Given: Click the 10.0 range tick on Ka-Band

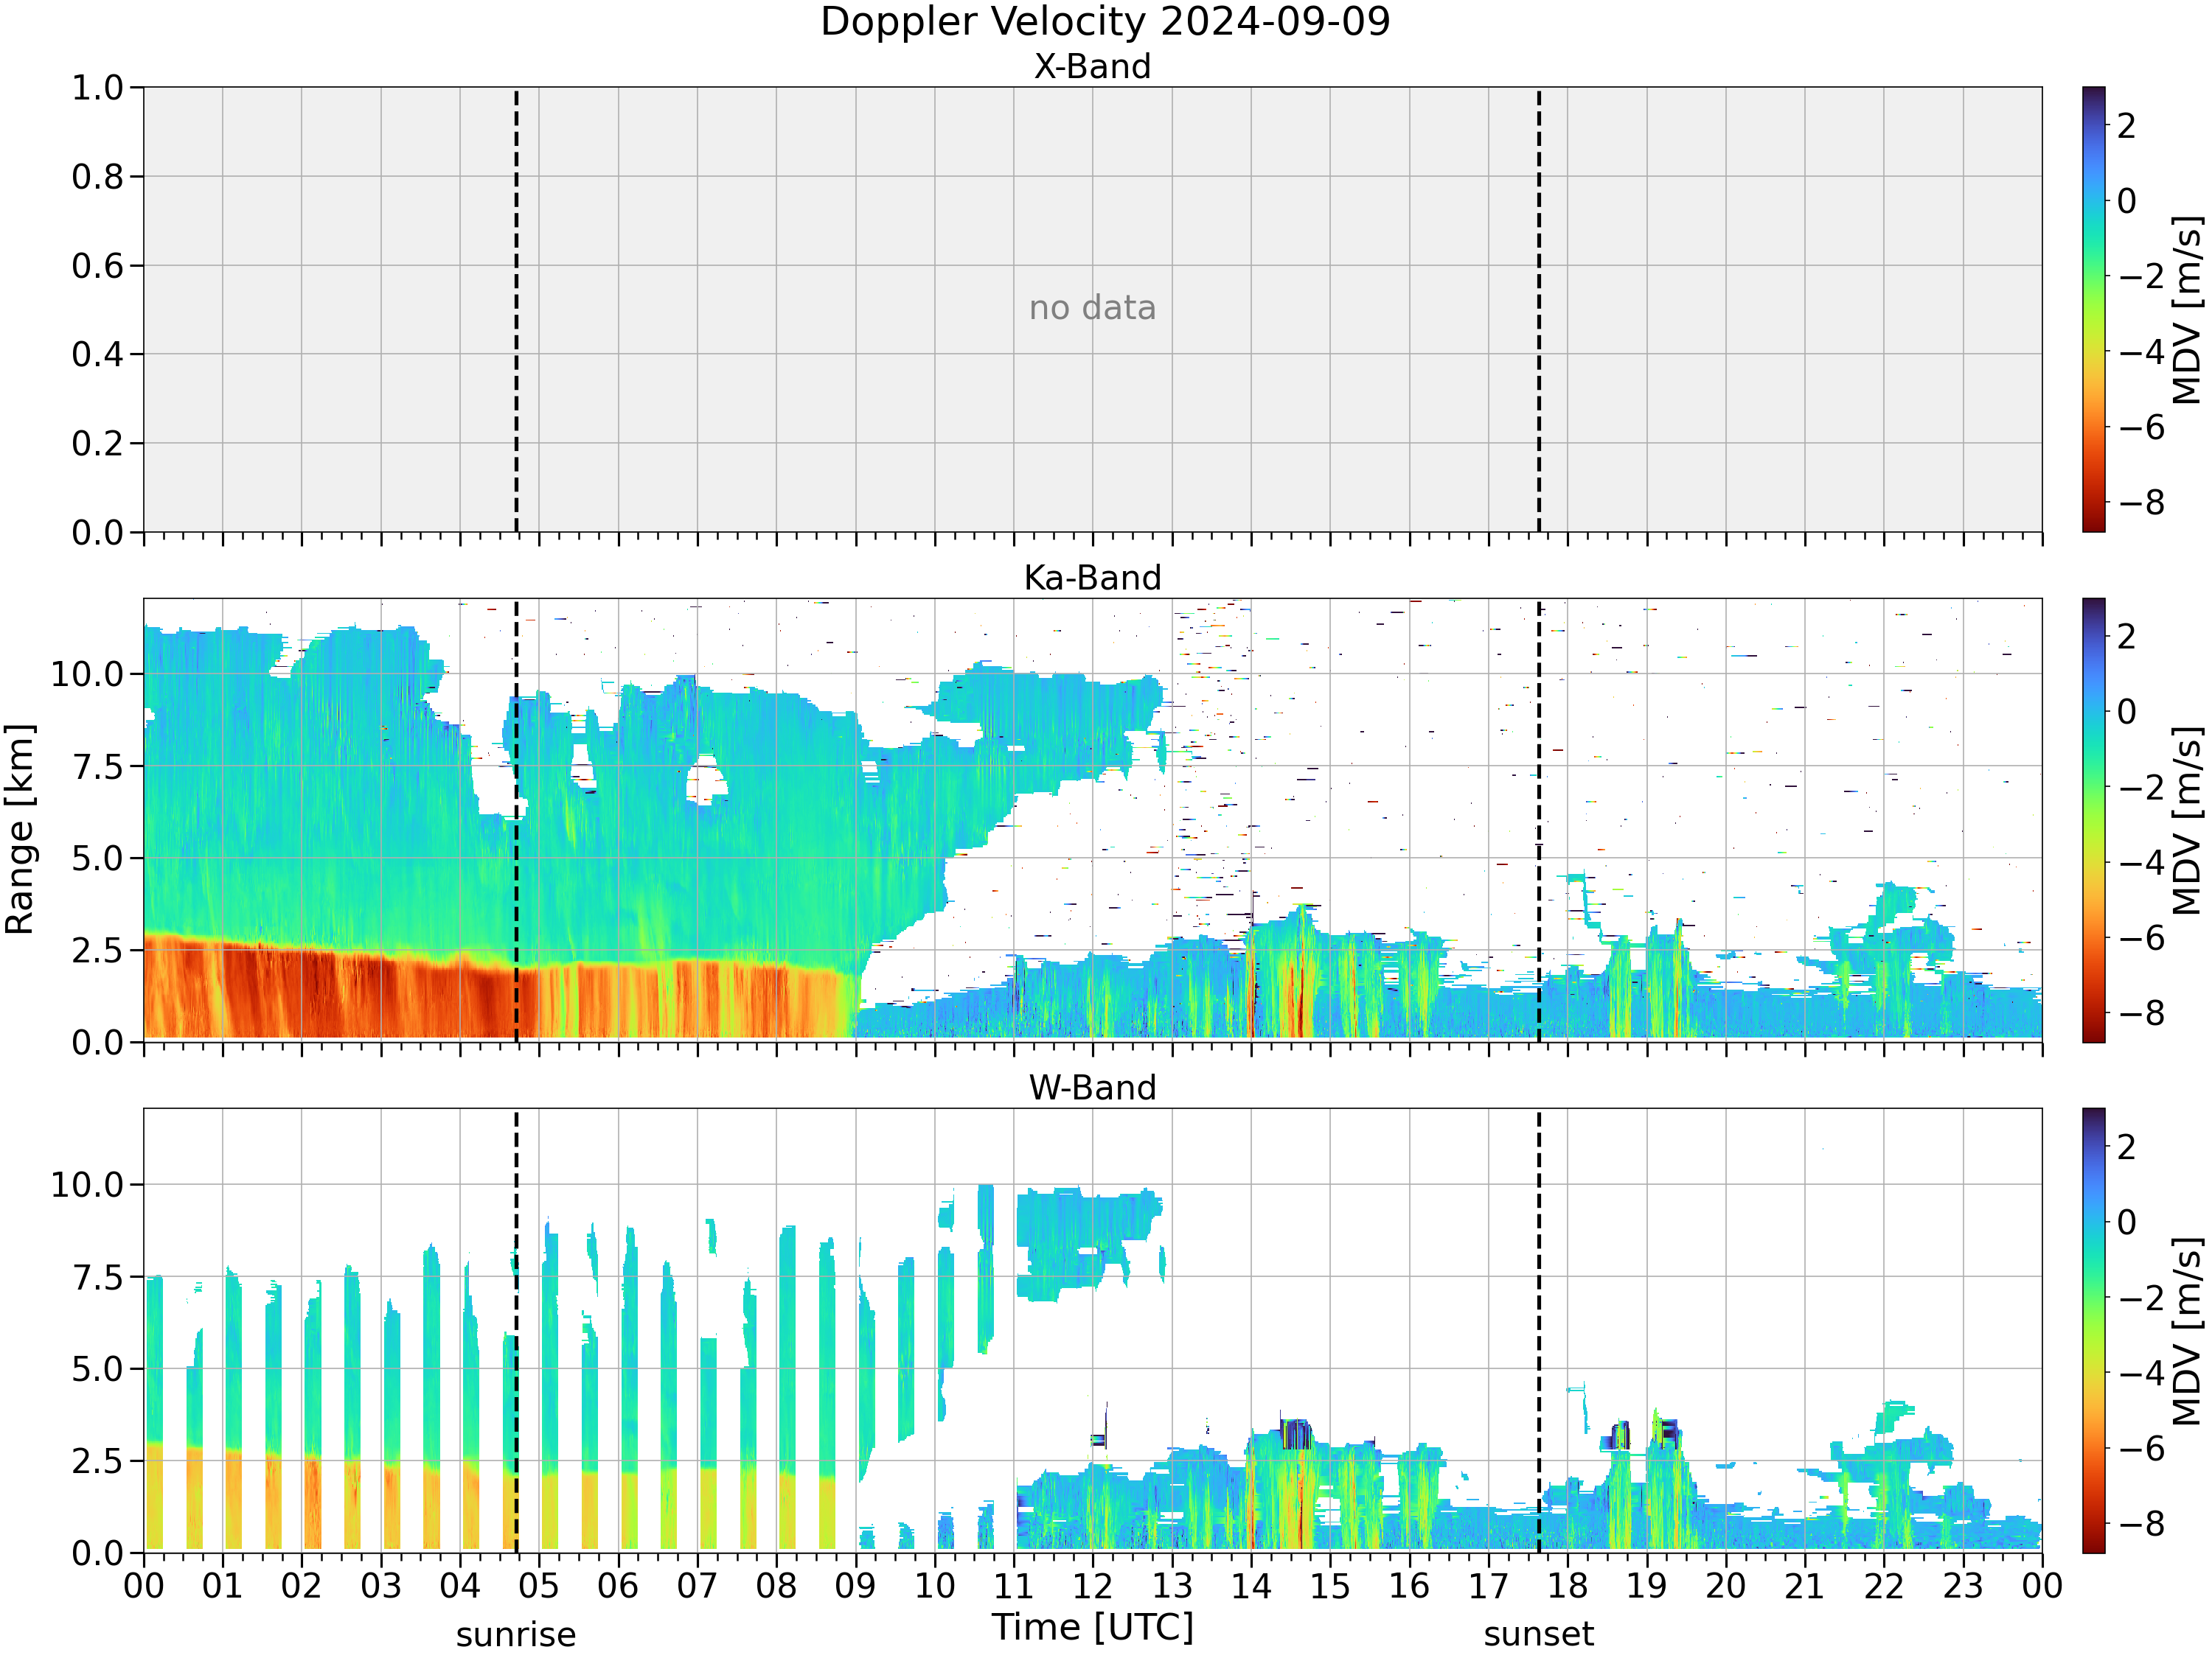Looking at the screenshot, I should click(x=88, y=674).
